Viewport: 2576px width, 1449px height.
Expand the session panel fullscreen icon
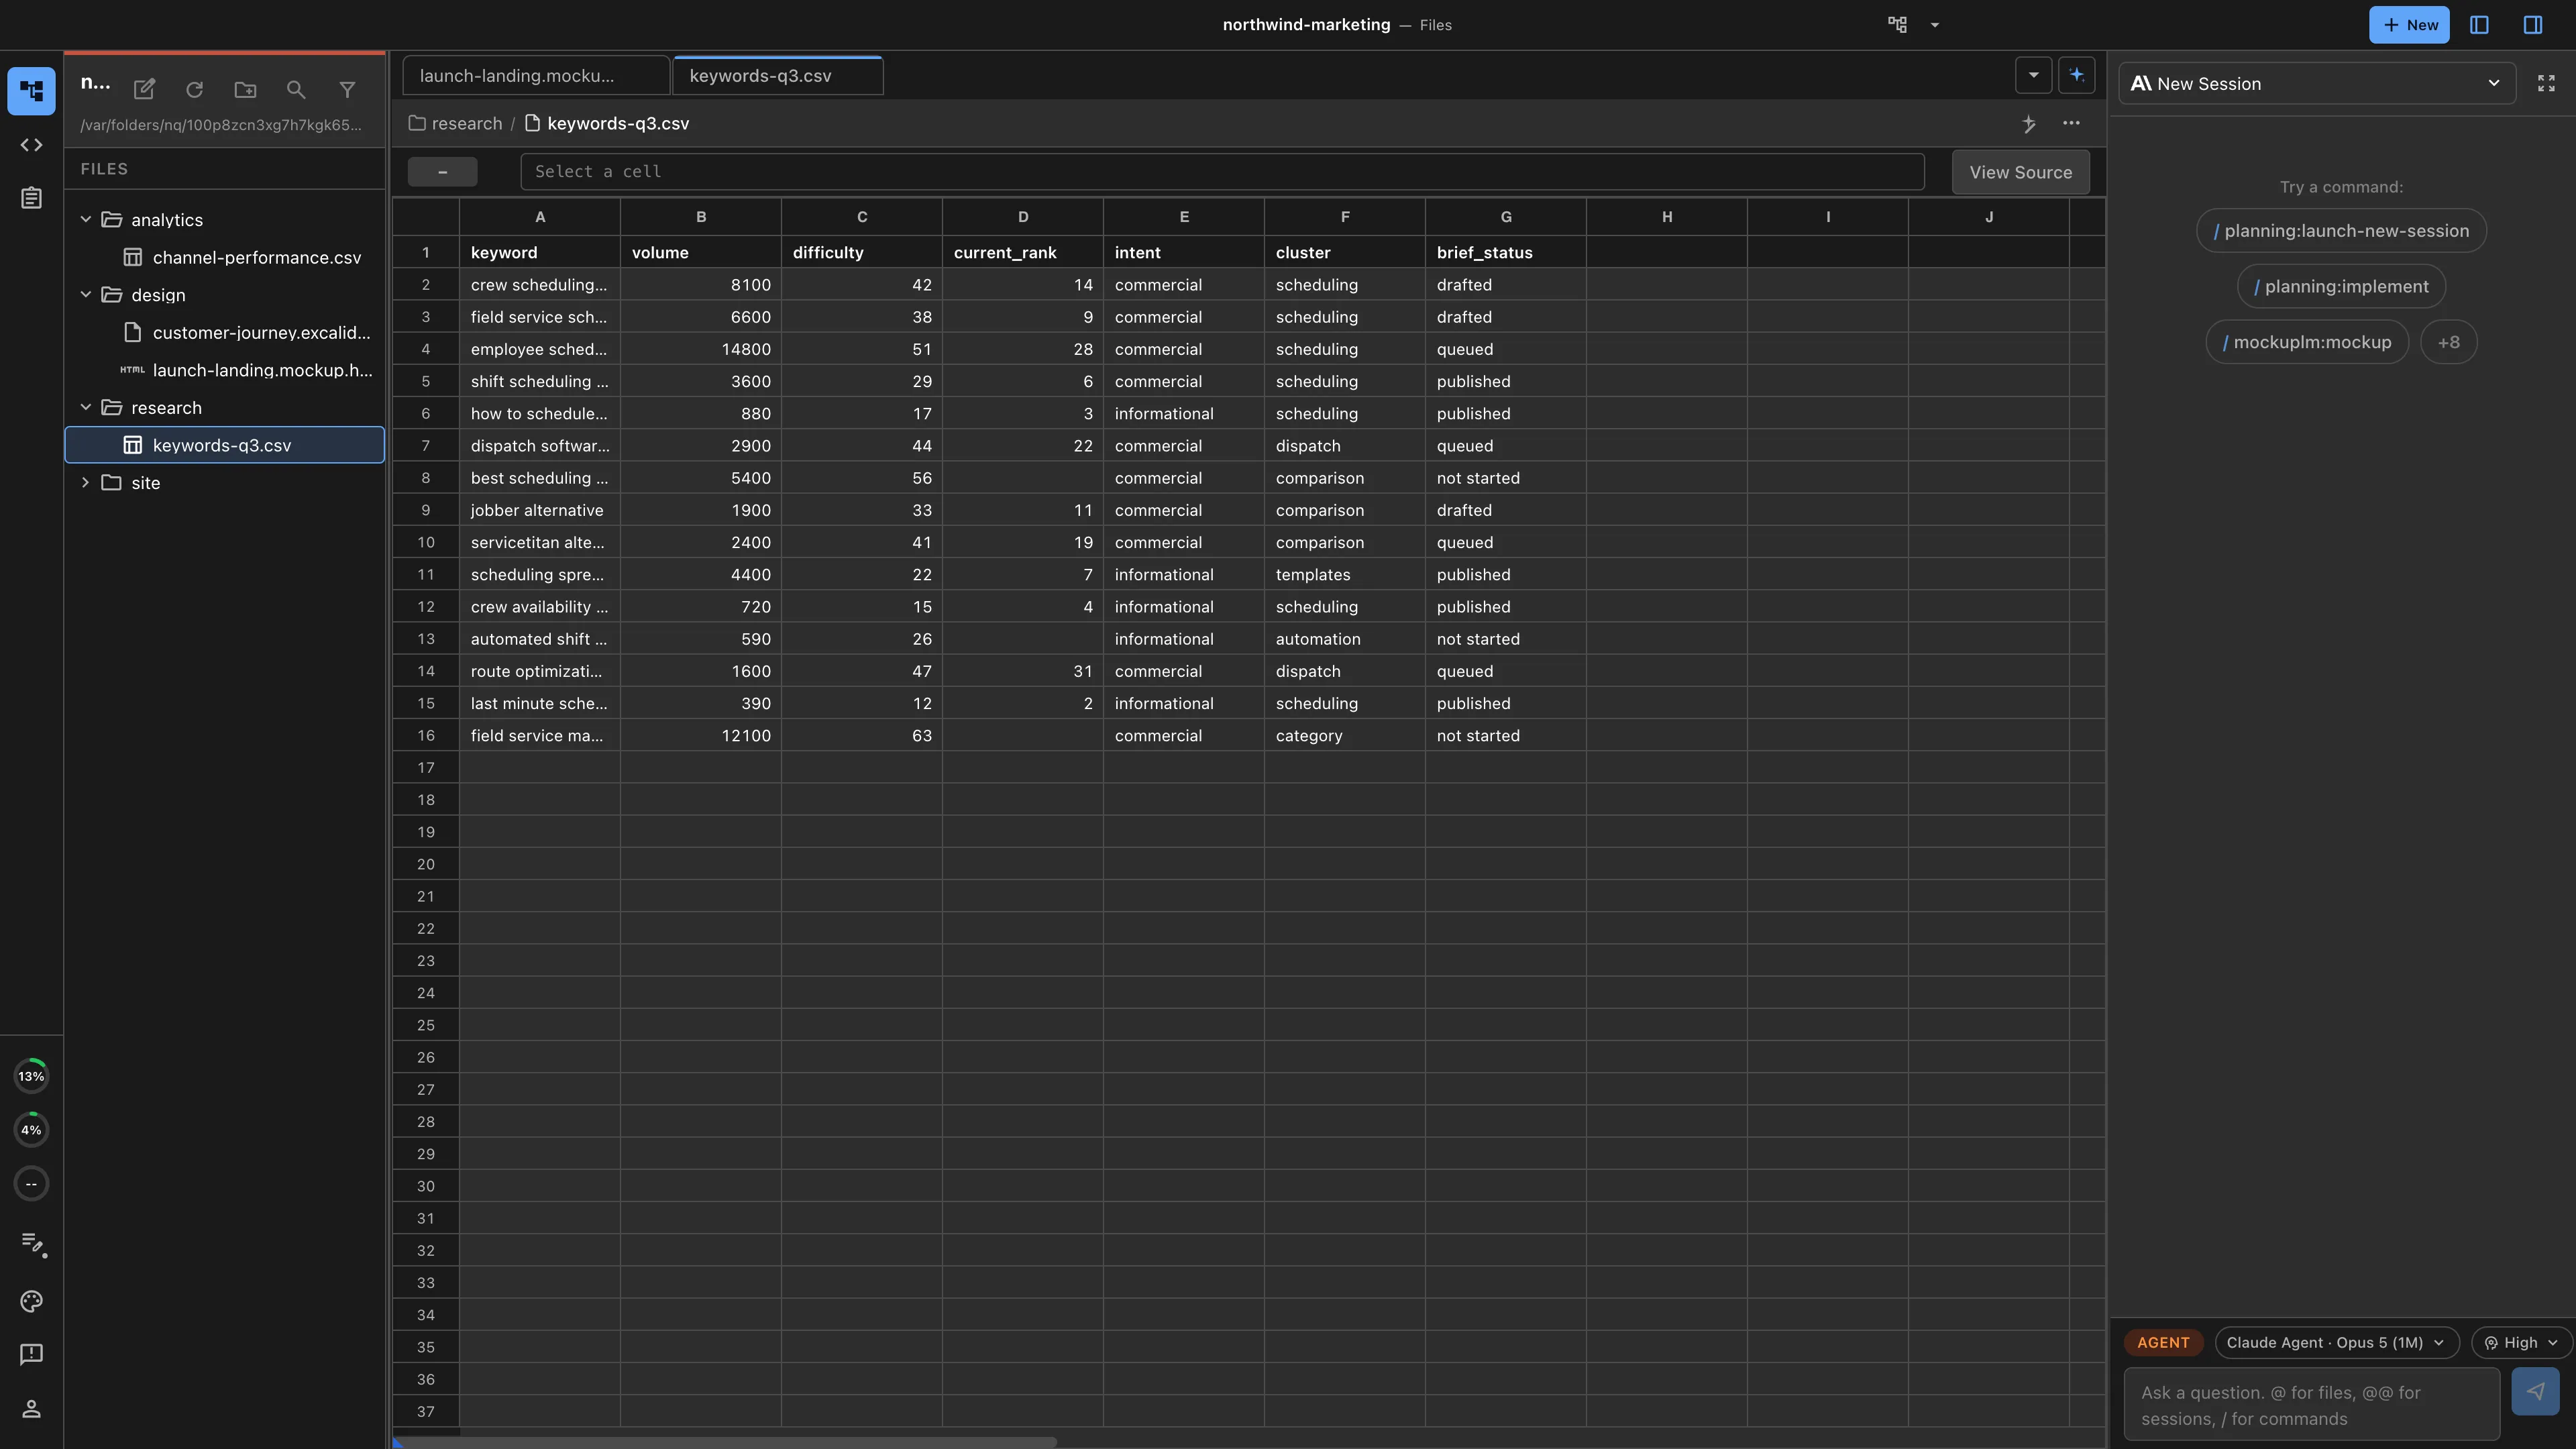coord(2546,83)
